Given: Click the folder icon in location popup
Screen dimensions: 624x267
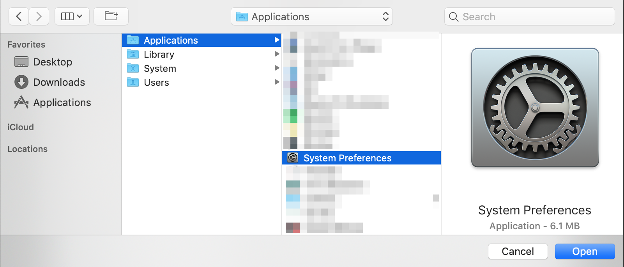Looking at the screenshot, I should [x=242, y=17].
